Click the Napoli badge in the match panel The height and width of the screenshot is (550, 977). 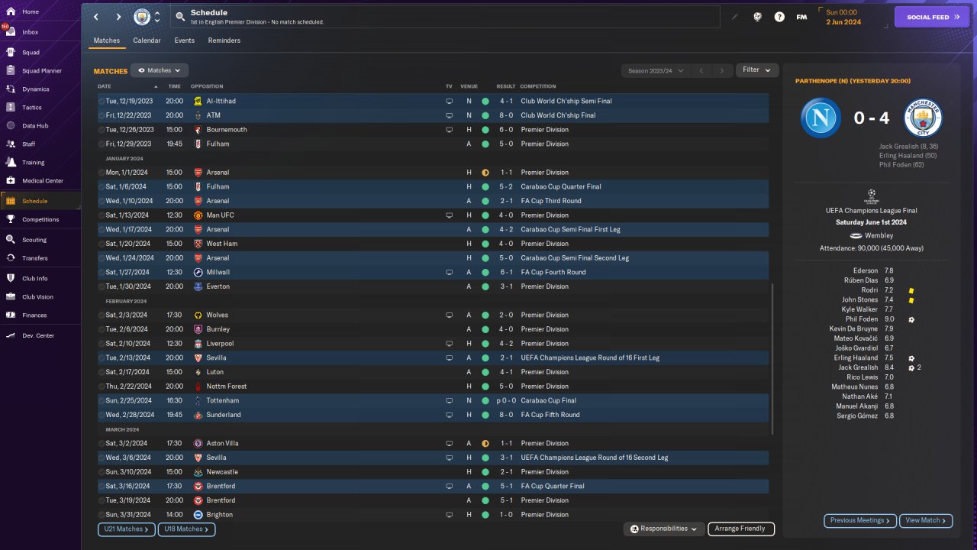[x=821, y=118]
